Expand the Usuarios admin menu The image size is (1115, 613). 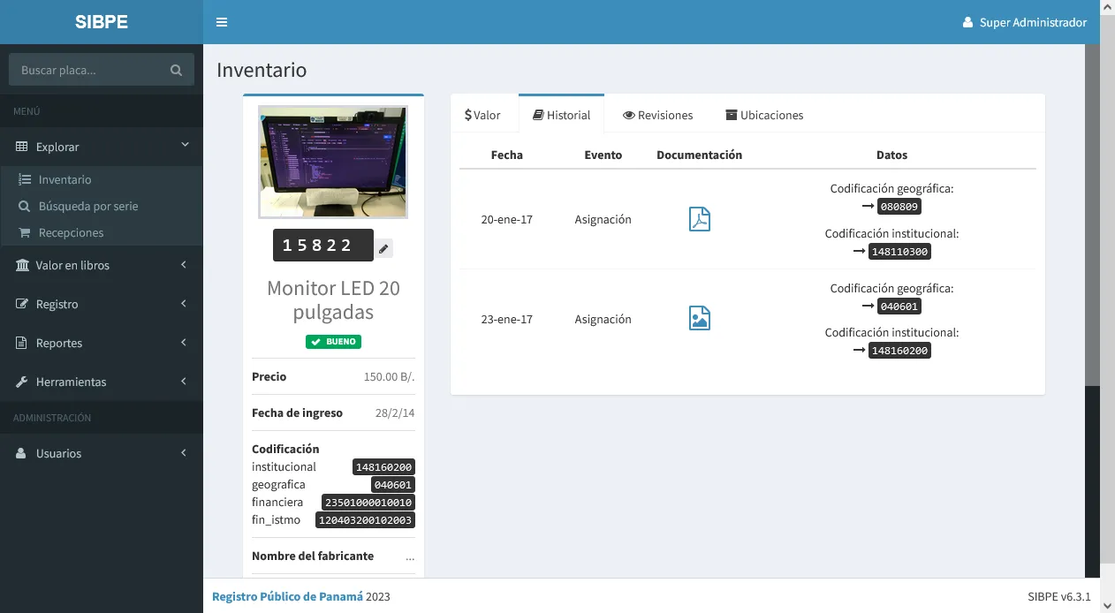(x=102, y=453)
